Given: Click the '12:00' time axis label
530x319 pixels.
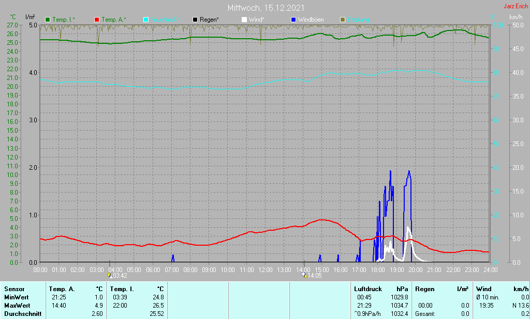Looking at the screenshot, I should click(265, 270).
